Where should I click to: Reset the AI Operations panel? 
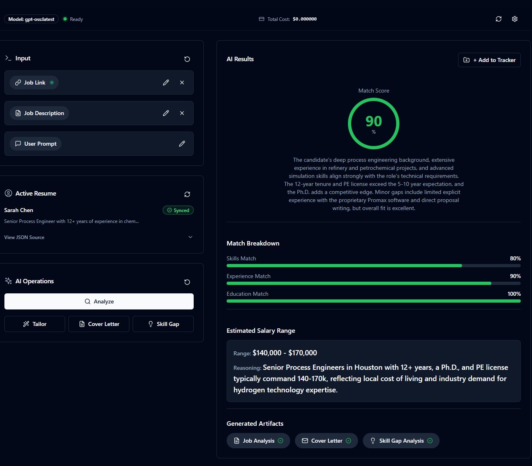[x=187, y=282]
